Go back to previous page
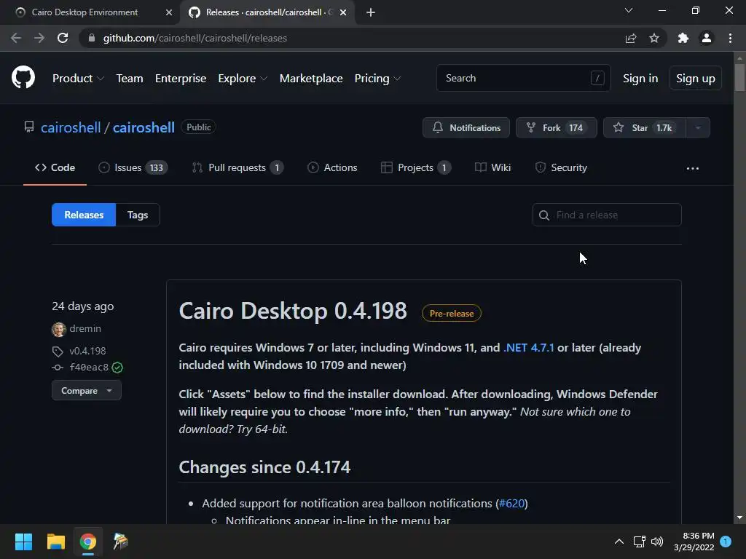Viewport: 746px width, 559px height. (16, 38)
